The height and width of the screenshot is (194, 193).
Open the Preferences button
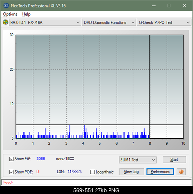tap(160, 172)
